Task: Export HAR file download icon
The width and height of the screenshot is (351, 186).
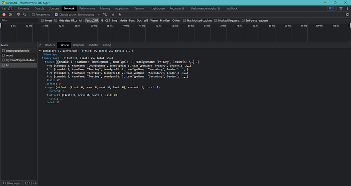Action: (x=120, y=15)
